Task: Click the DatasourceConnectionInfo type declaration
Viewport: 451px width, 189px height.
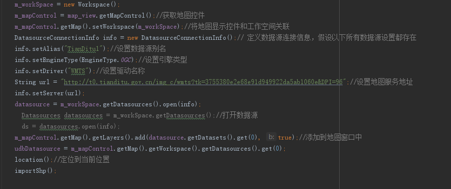Action: pyautogui.click(x=57, y=38)
